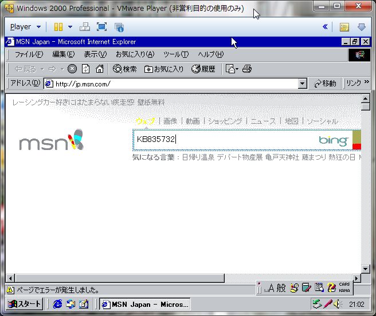Open the 編集(E) menu

(x=64, y=54)
